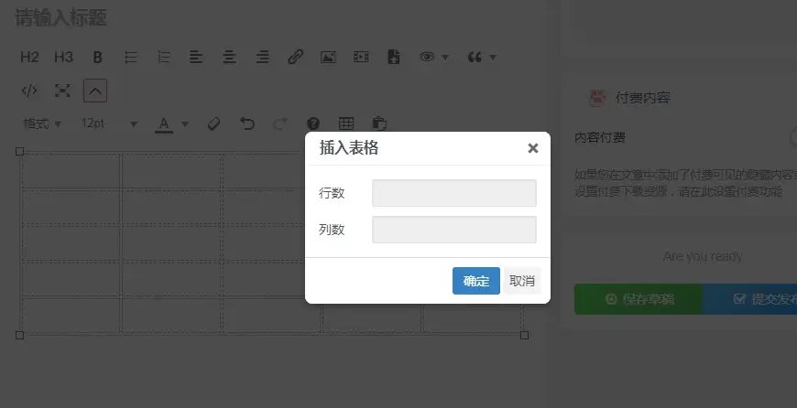Viewport: 797px width, 408px height.
Task: Click the Are you ready text
Action: click(x=703, y=256)
